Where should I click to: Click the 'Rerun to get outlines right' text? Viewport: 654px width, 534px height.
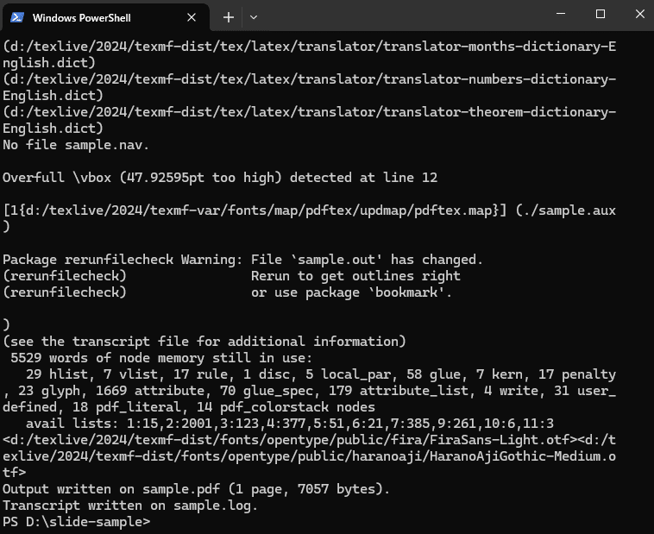(x=355, y=276)
